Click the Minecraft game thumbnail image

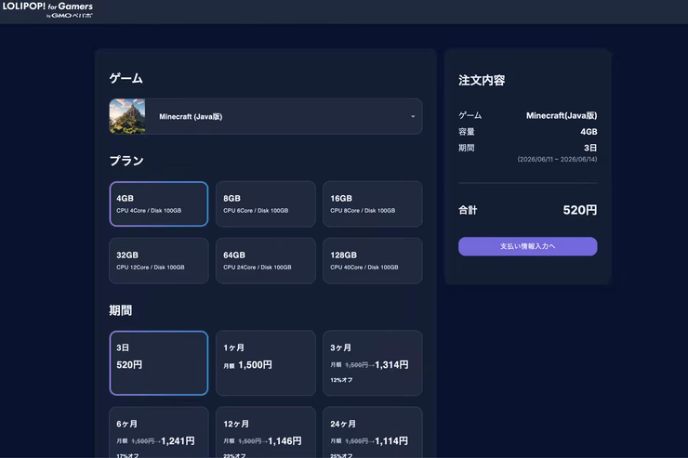click(127, 116)
